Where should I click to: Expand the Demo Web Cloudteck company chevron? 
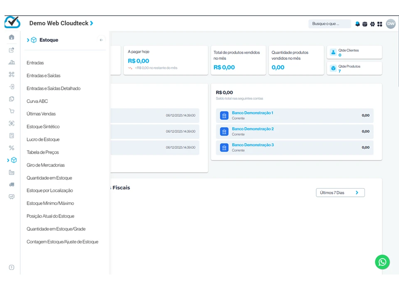pos(91,23)
